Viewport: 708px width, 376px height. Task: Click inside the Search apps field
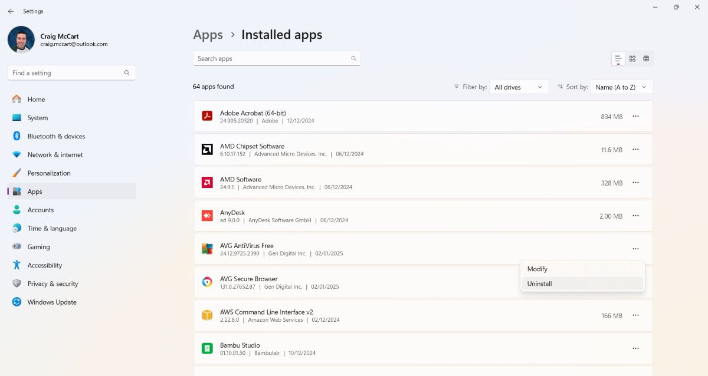(x=277, y=58)
